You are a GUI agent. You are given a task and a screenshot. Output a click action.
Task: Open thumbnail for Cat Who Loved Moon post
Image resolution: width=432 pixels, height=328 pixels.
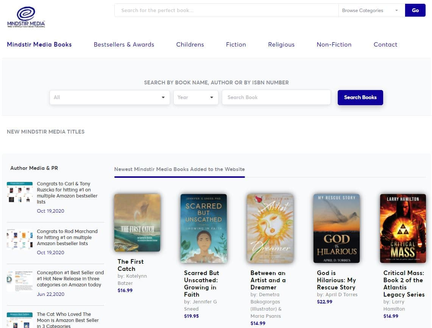[20, 320]
